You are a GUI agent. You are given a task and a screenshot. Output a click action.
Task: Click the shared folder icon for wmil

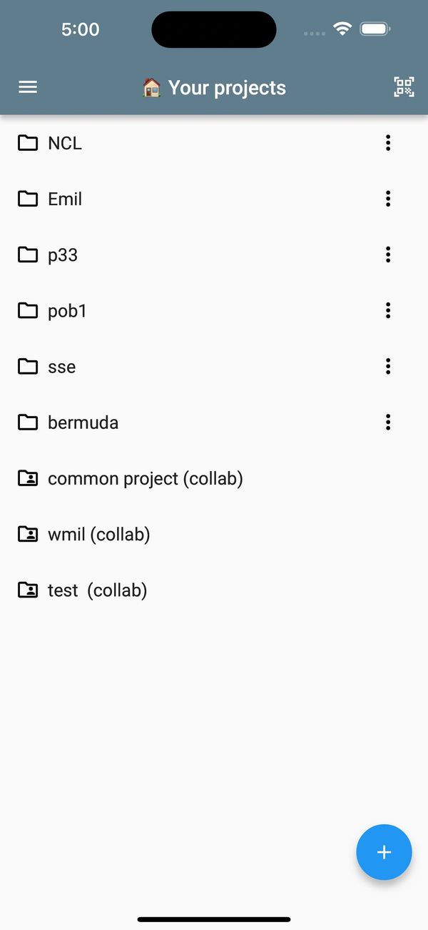tap(28, 534)
